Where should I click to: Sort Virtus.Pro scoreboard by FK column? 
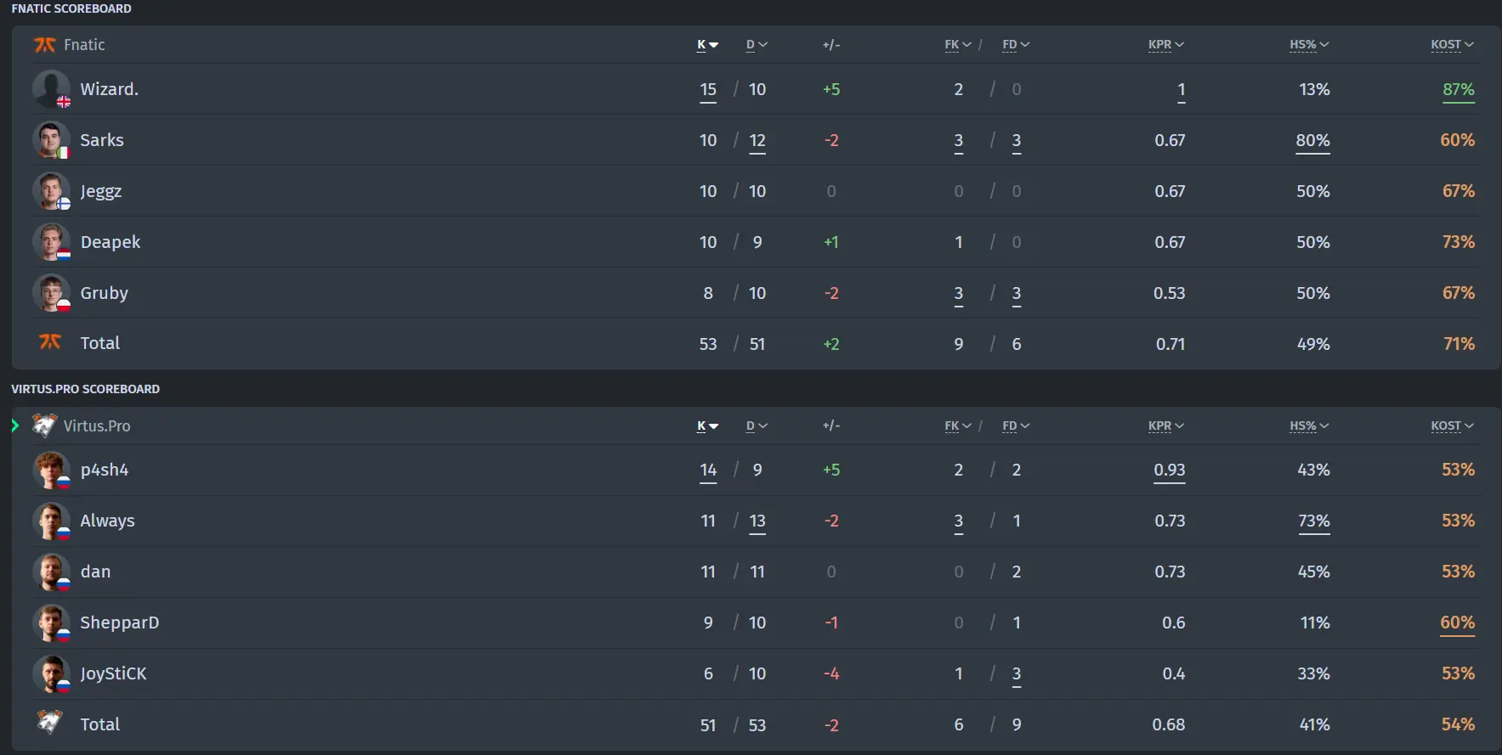(958, 426)
